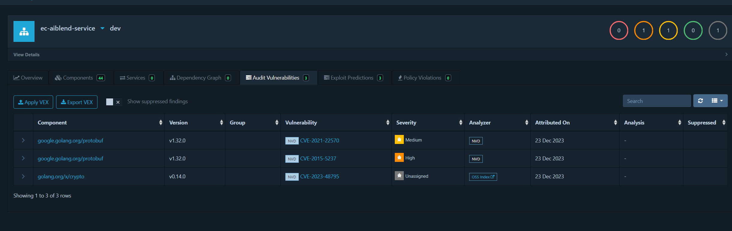Open the OSS Index external link
The height and width of the screenshot is (231, 732).
point(483,177)
